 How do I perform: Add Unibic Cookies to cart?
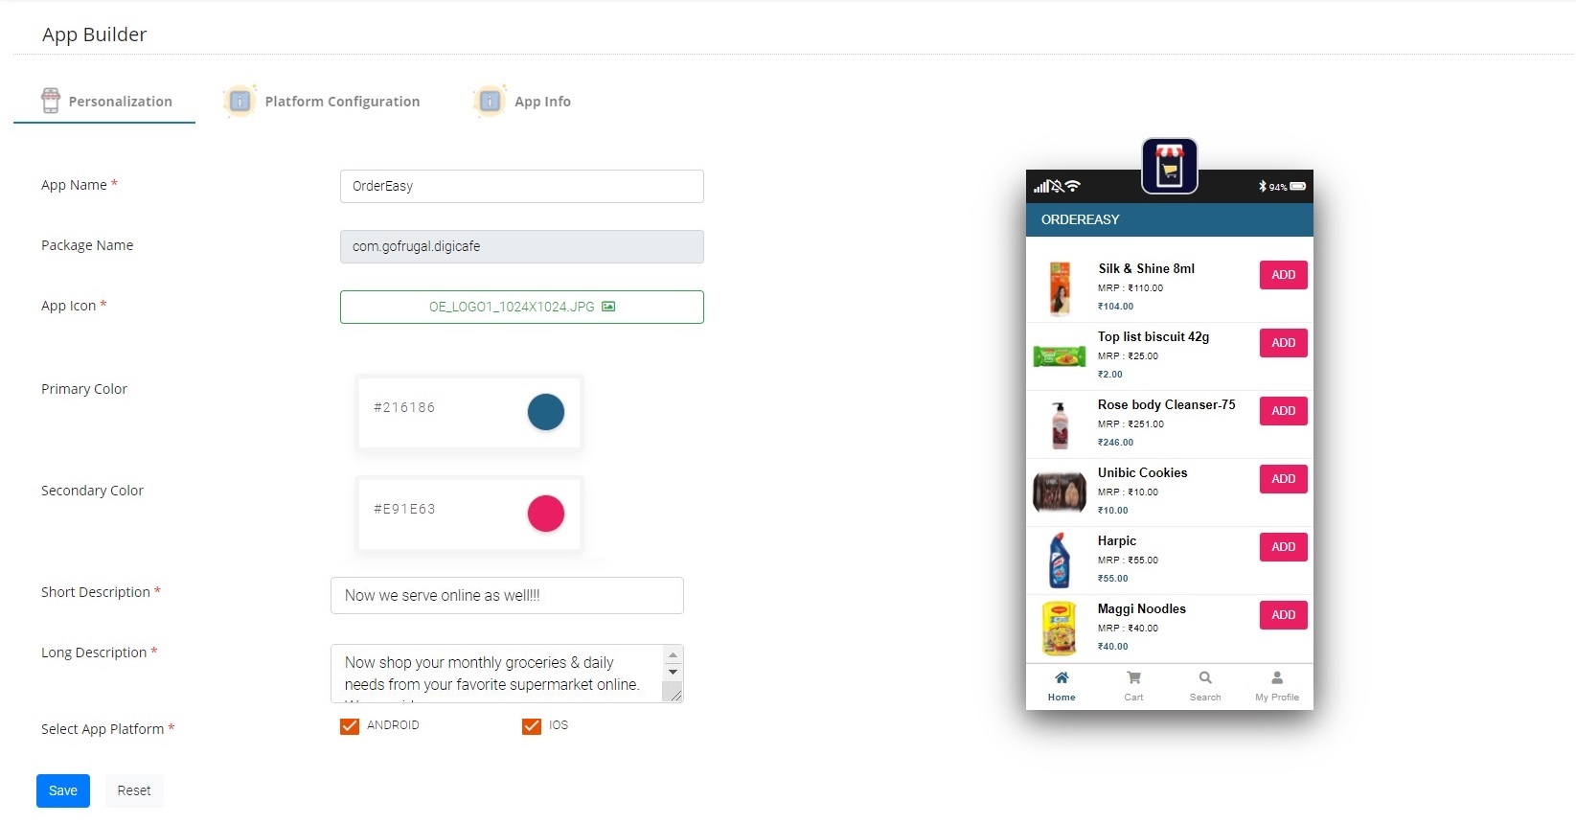pyautogui.click(x=1284, y=479)
